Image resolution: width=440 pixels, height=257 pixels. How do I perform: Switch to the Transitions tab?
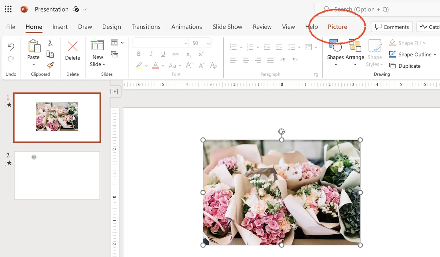(x=146, y=27)
